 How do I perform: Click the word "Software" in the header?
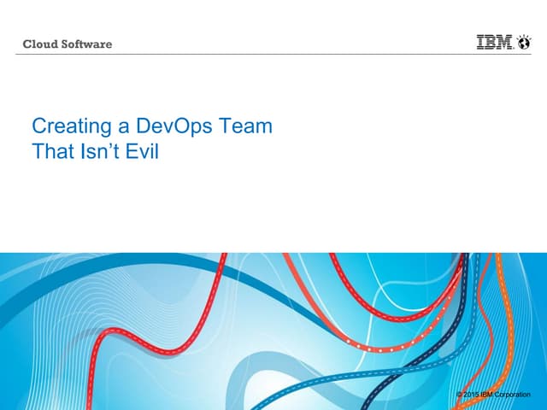[x=86, y=44]
